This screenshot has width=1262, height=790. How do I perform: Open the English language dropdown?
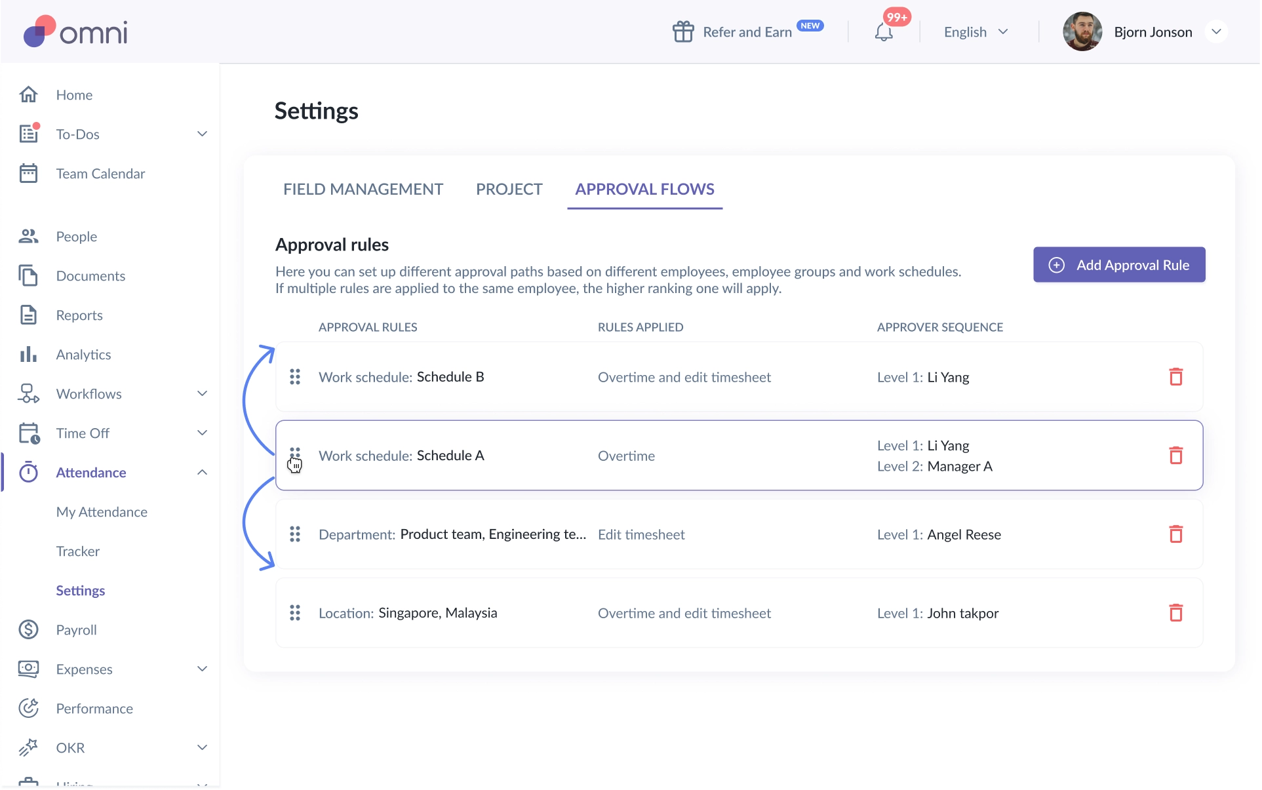point(976,32)
